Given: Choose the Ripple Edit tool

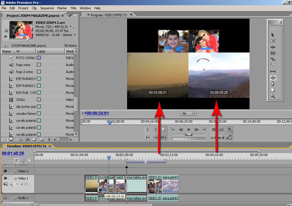Looking at the screenshot, I should pyautogui.click(x=273, y=46).
